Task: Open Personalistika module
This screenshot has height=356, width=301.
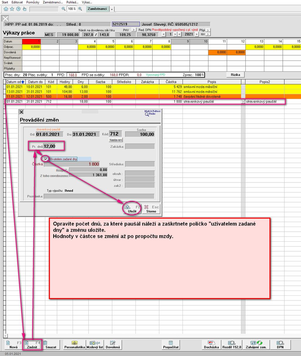Action: (x=75, y=345)
